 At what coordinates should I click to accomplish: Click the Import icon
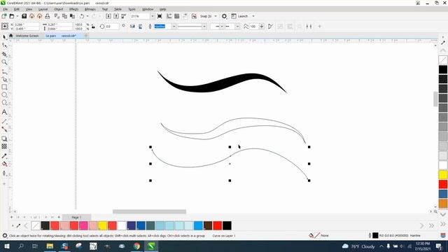tap(108, 16)
